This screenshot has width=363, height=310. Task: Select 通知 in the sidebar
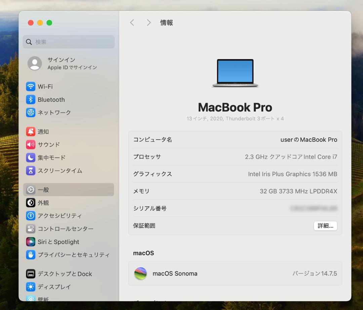69,131
